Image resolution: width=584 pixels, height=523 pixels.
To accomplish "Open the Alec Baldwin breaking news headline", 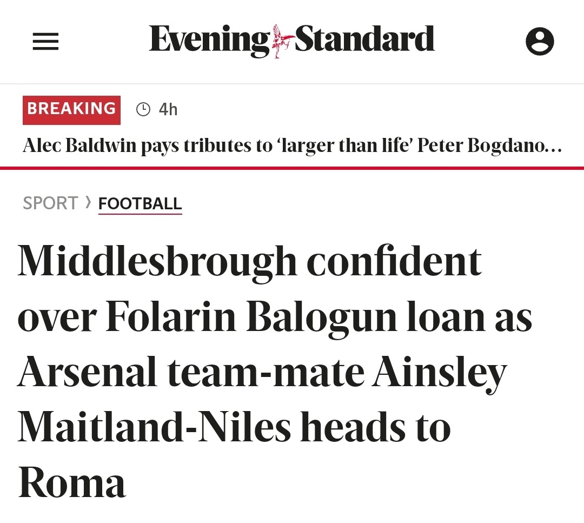I will pyautogui.click(x=293, y=145).
